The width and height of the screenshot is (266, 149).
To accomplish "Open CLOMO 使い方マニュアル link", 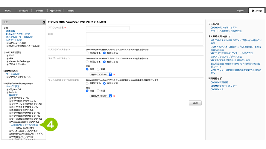I will (x=224, y=27).
